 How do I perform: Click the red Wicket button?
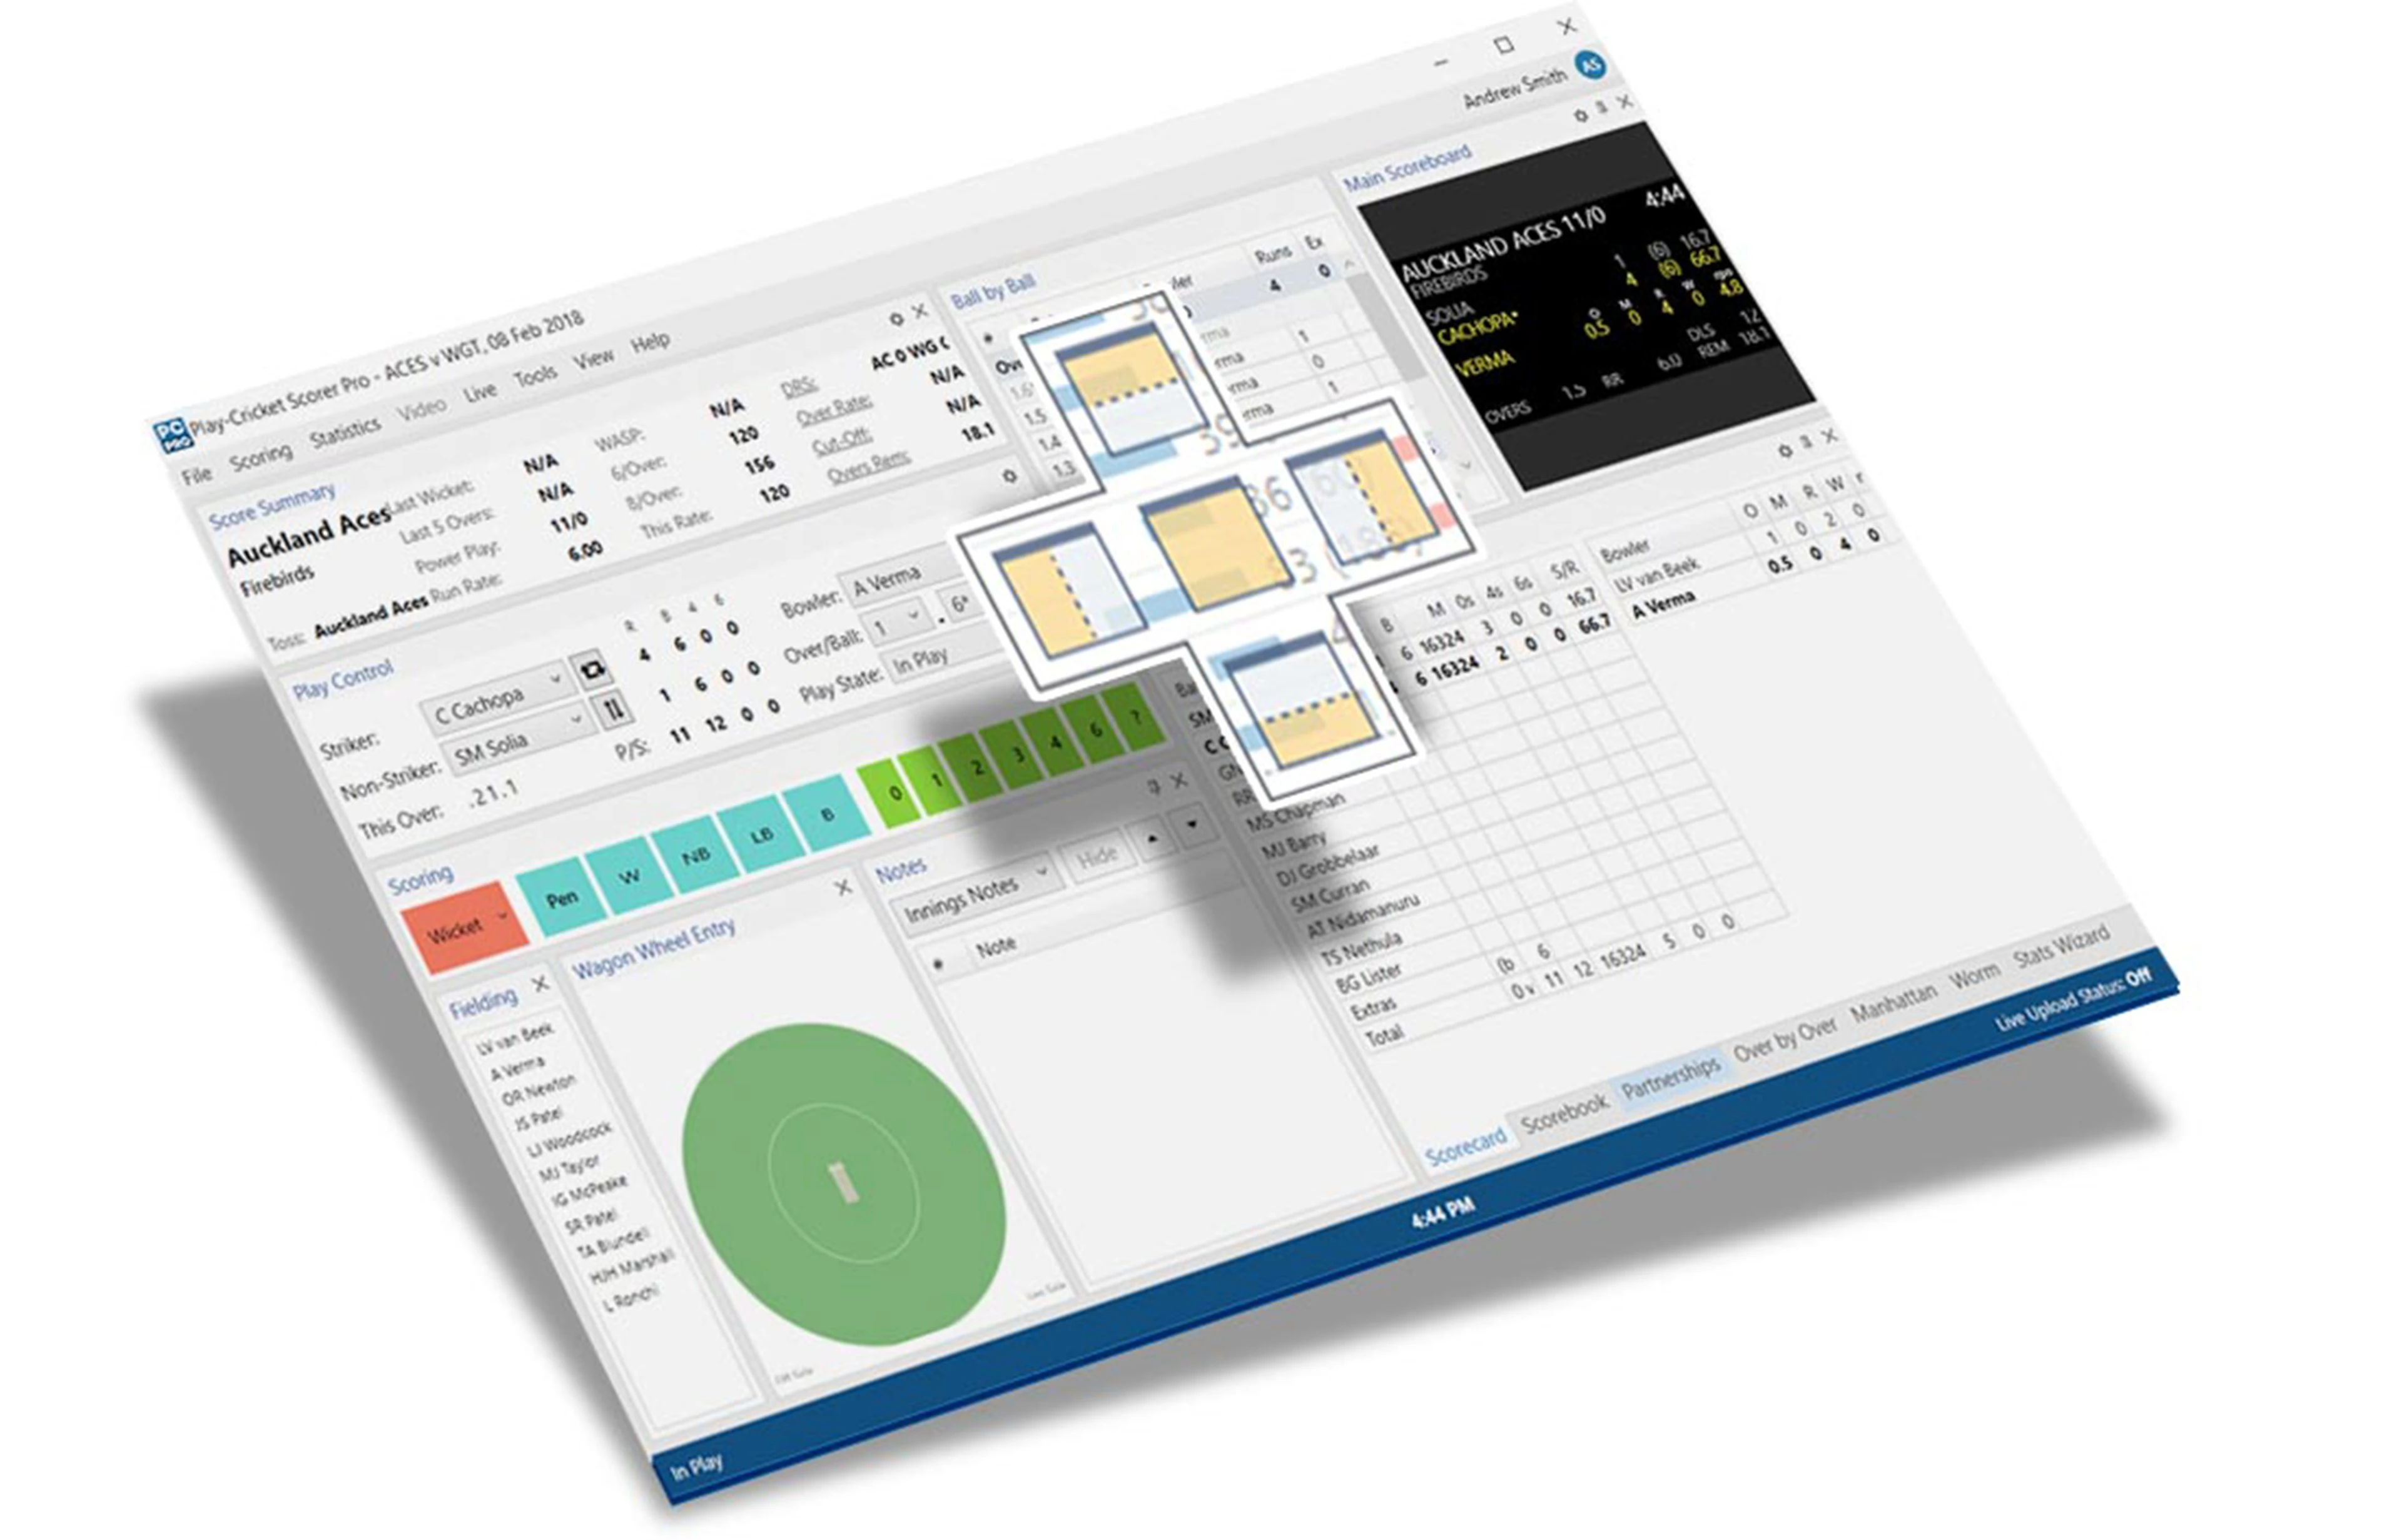point(466,927)
